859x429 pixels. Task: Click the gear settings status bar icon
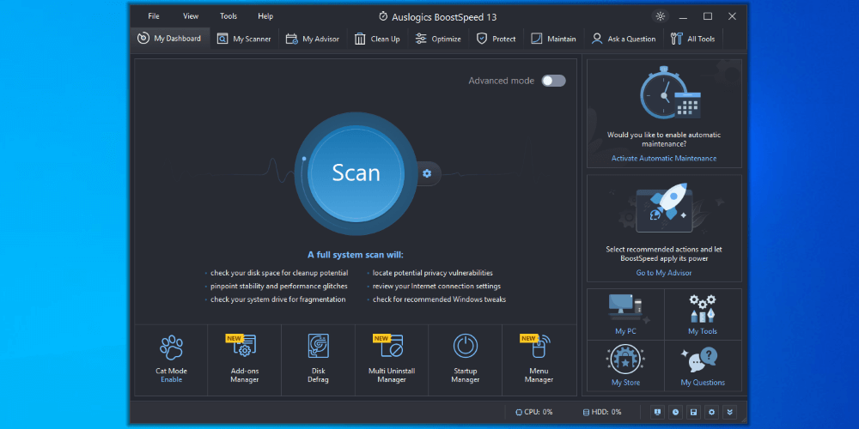pyautogui.click(x=711, y=412)
